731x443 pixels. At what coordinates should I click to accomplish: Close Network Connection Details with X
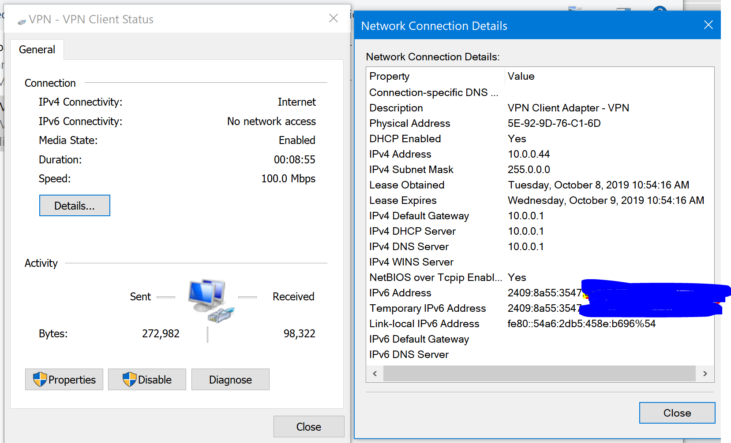click(708, 25)
